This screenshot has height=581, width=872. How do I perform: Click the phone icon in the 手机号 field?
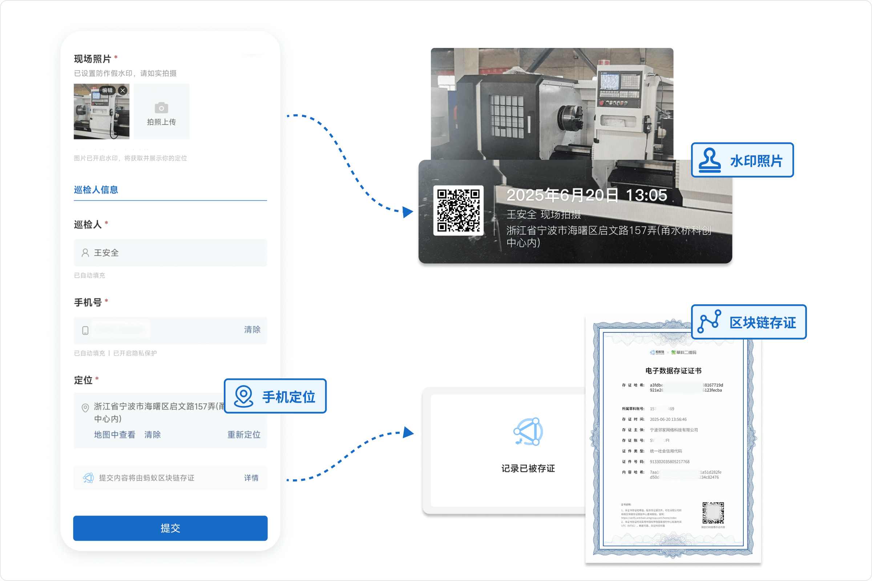85,330
